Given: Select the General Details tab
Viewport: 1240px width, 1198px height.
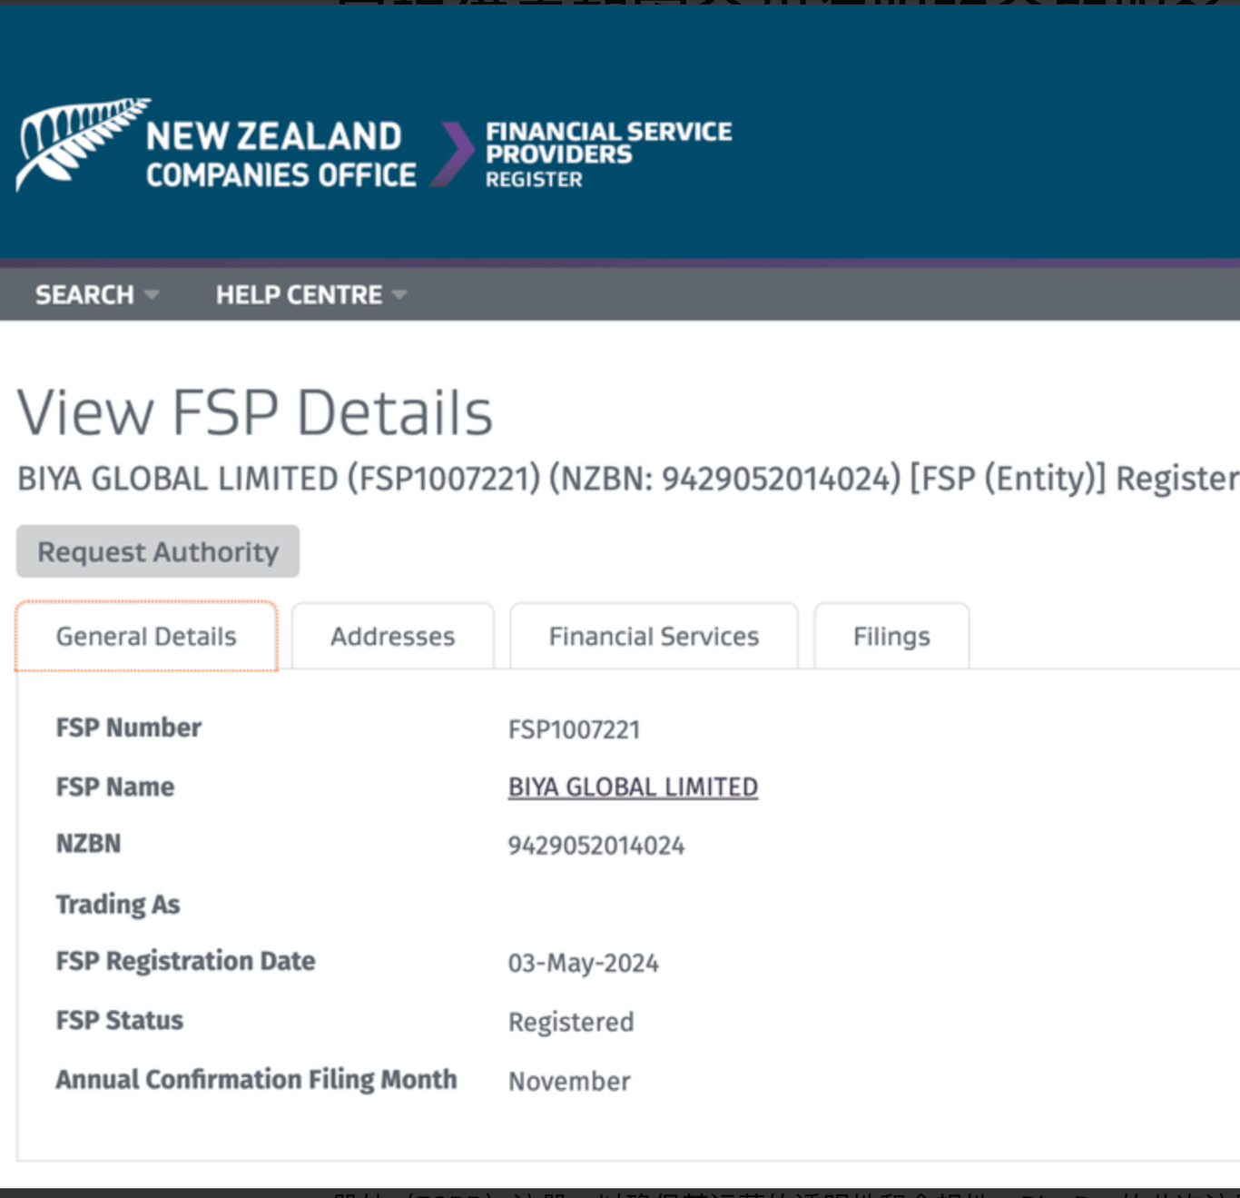Looking at the screenshot, I should [x=146, y=636].
